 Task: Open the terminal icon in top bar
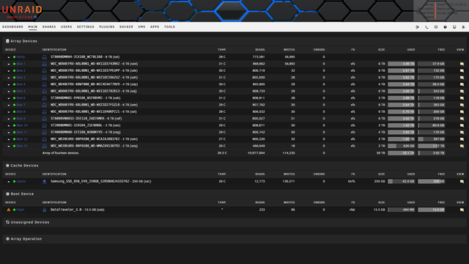tap(426, 27)
